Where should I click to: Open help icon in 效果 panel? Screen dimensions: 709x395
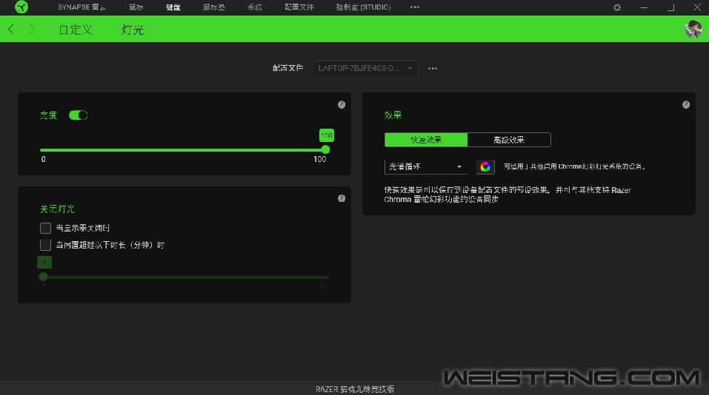[x=686, y=105]
